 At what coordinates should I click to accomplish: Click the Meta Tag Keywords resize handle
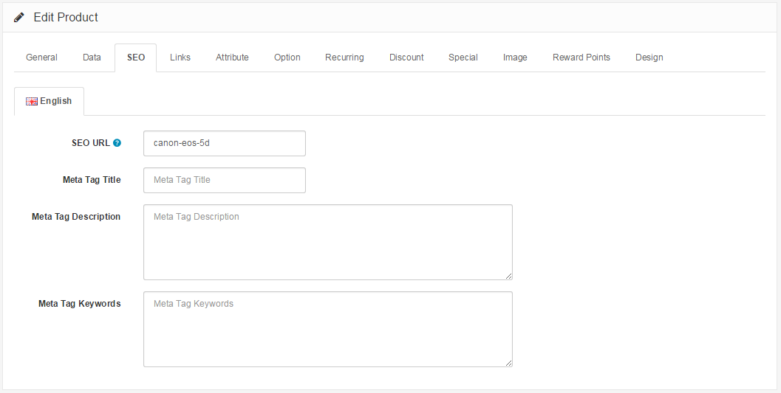[x=508, y=364]
